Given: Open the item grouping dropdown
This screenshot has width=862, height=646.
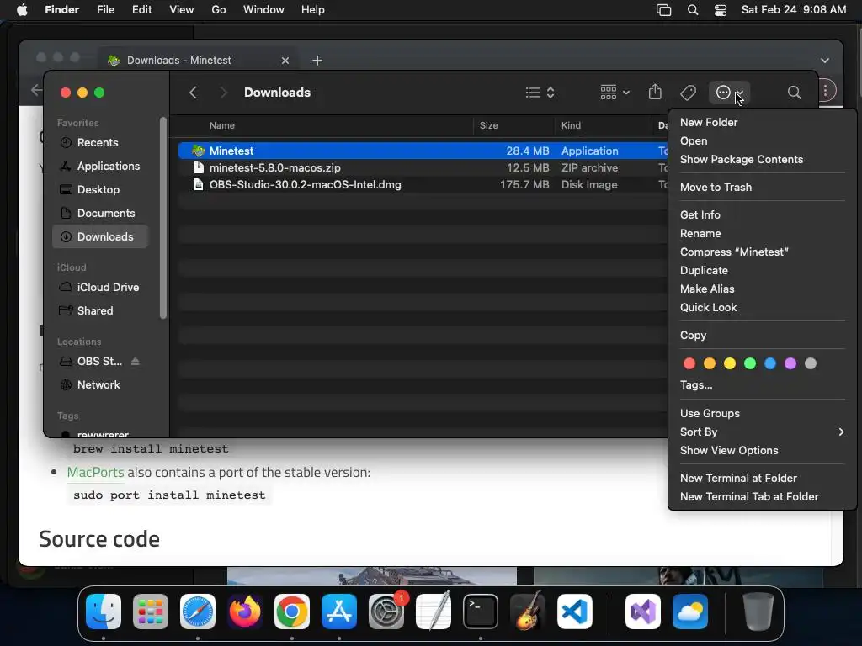Looking at the screenshot, I should point(615,93).
